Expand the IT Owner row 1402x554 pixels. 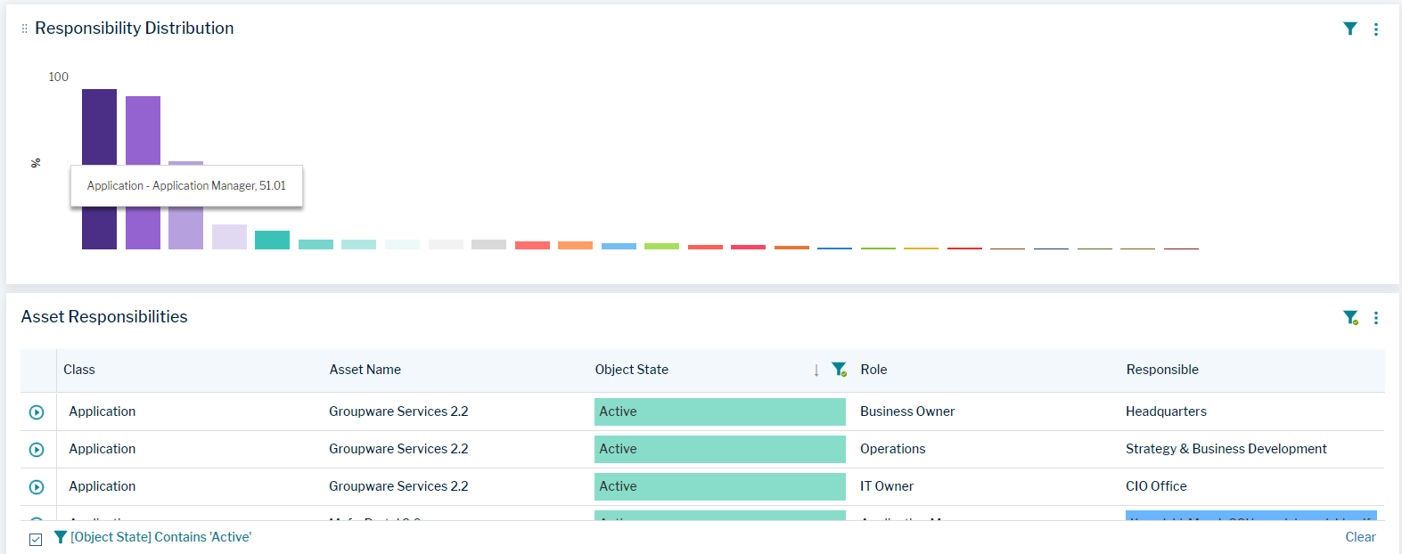click(x=37, y=487)
